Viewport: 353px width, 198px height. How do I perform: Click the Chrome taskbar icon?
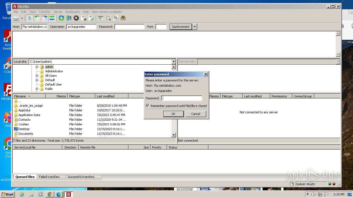click(50, 194)
